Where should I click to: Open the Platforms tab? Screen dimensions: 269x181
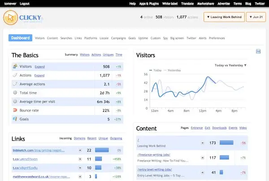pyautogui.click(x=91, y=38)
